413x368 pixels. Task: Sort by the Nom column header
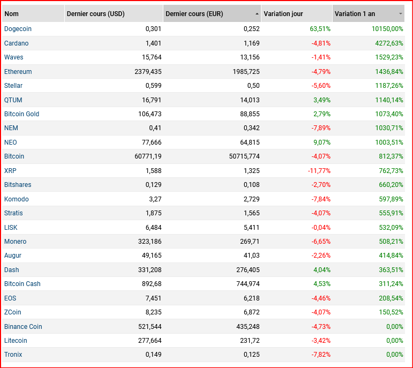coord(33,14)
